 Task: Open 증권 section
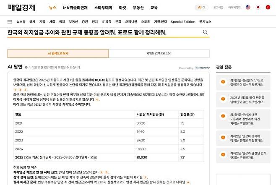tap(85, 22)
